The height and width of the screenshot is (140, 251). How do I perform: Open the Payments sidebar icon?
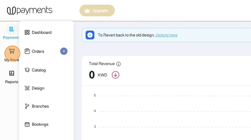pos(12,29)
